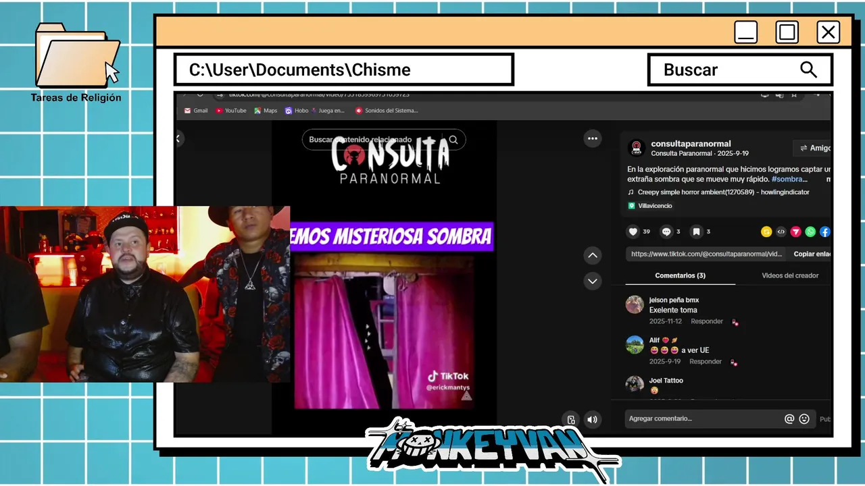This screenshot has width=865, height=486.
Task: Click the commenter name Joel Tattoo
Action: click(x=666, y=381)
